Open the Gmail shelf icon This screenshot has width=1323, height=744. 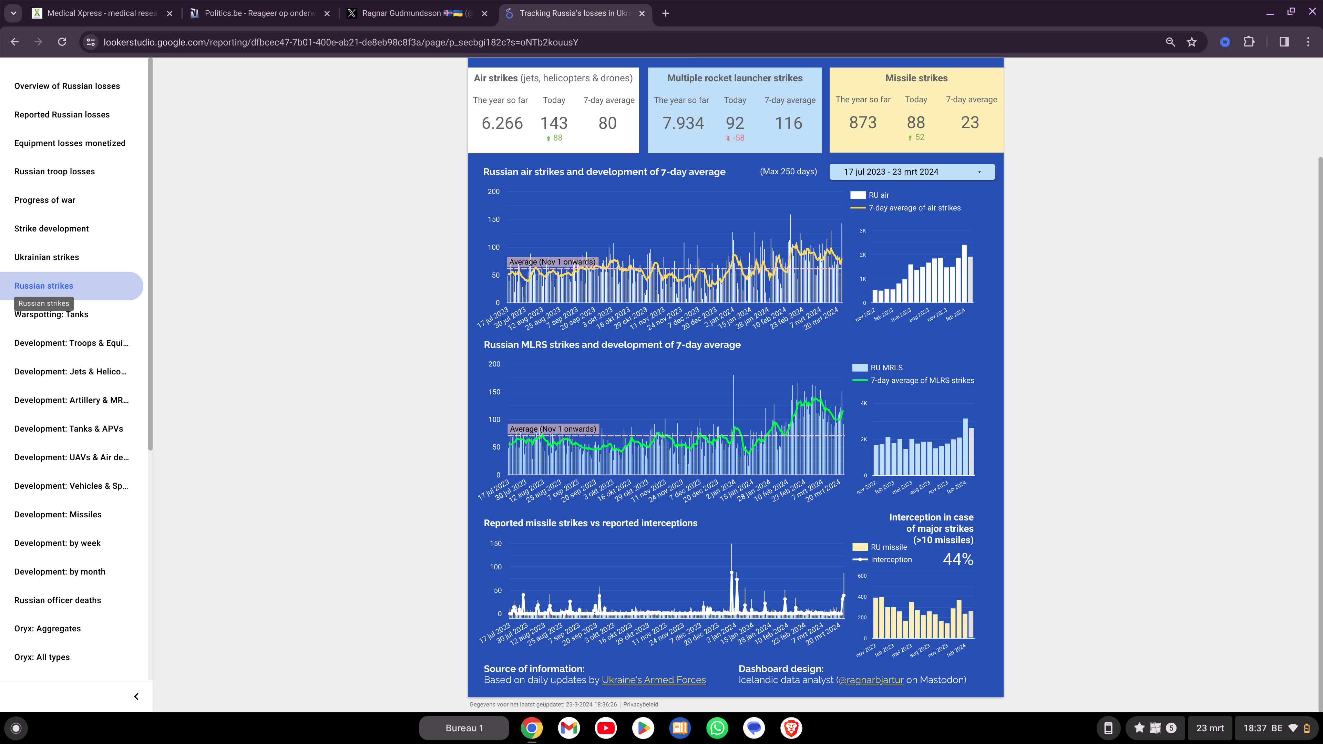569,727
